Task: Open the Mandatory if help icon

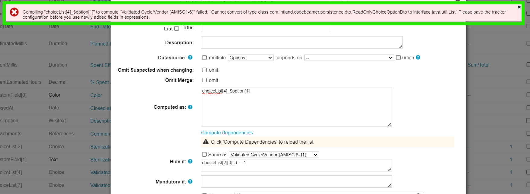Action: coord(190,181)
